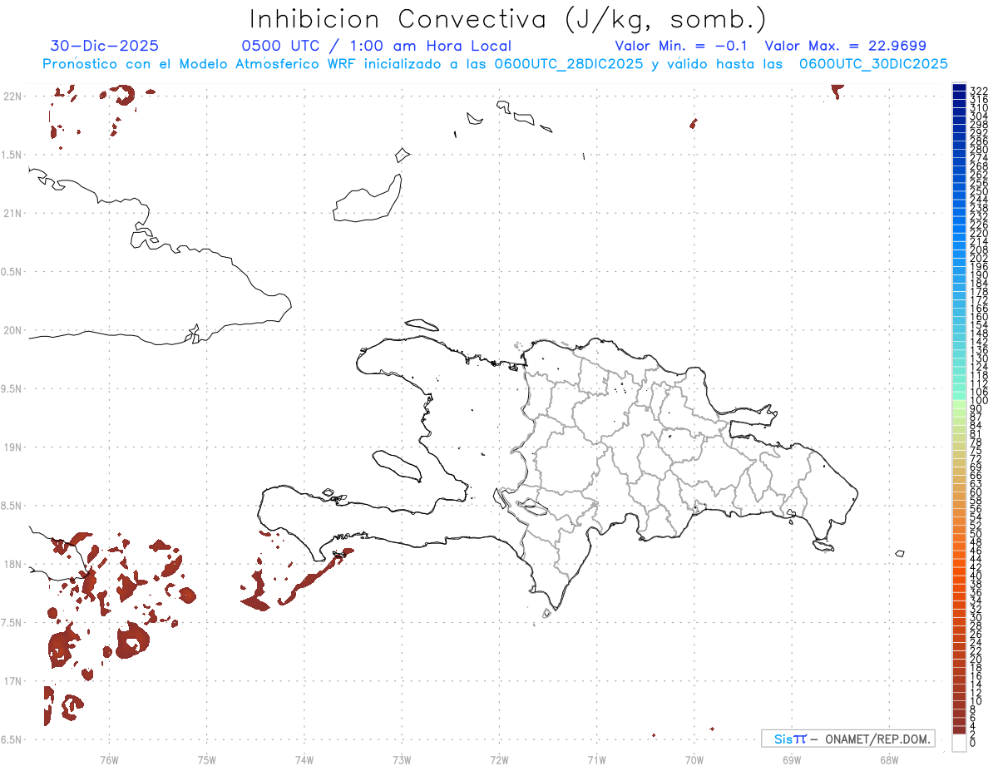
Task: Click the white swatch beside 0 on the scale
Action: coord(959,744)
